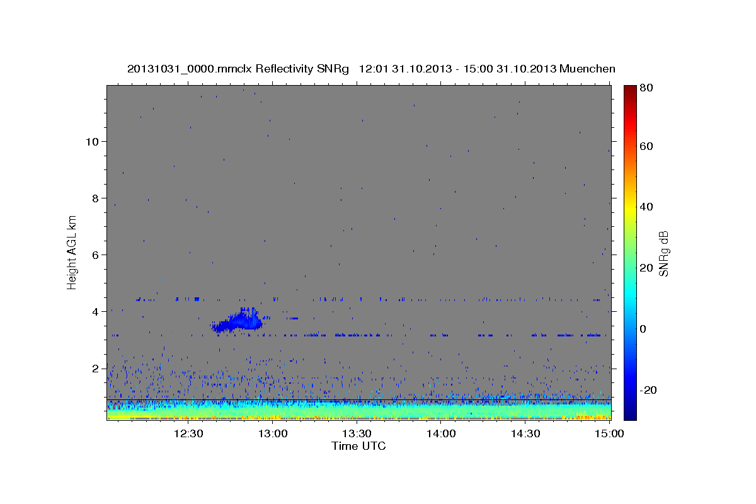Click the 12:30 time tick label
756x504 pixels.
click(188, 433)
